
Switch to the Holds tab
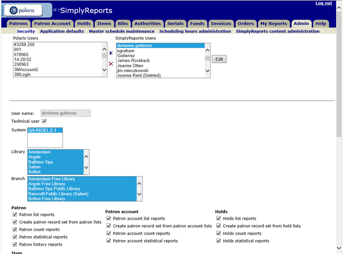[x=84, y=23]
